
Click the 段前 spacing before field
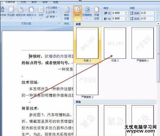pos(148,13)
